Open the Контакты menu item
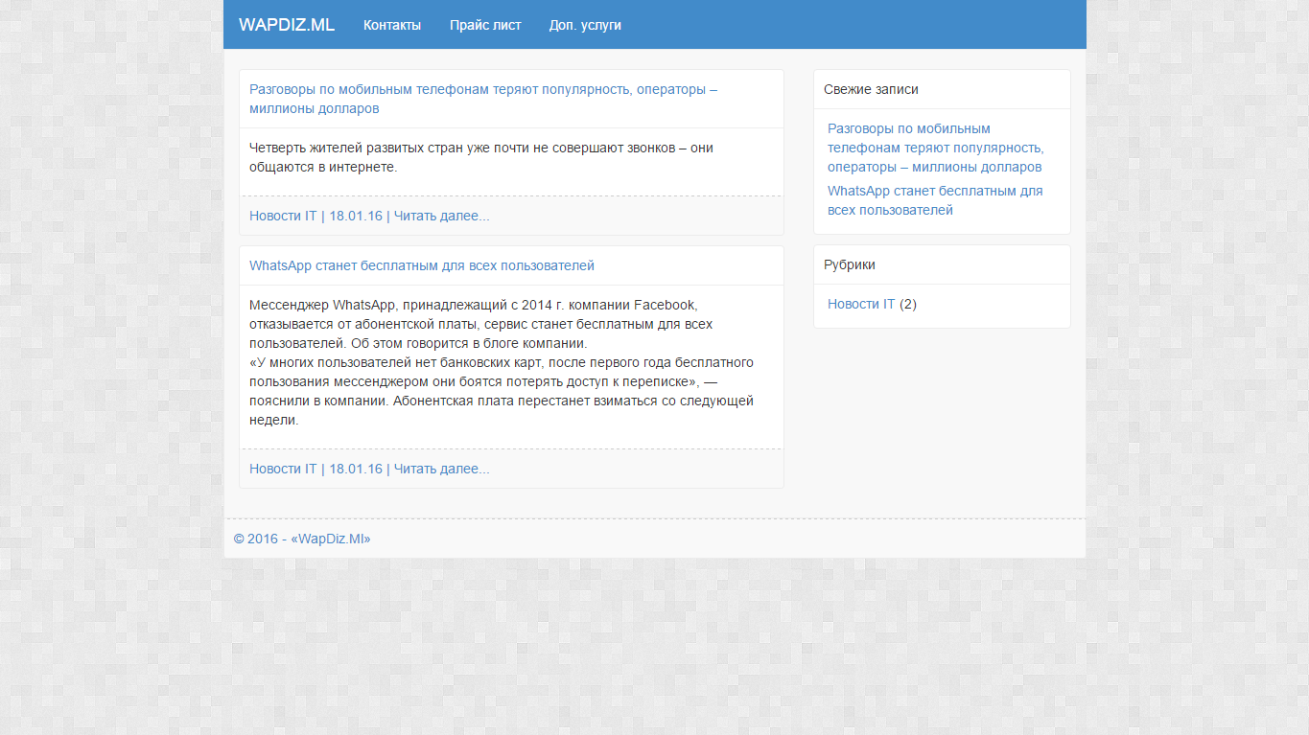Screen dimensions: 1309x735 (391, 25)
